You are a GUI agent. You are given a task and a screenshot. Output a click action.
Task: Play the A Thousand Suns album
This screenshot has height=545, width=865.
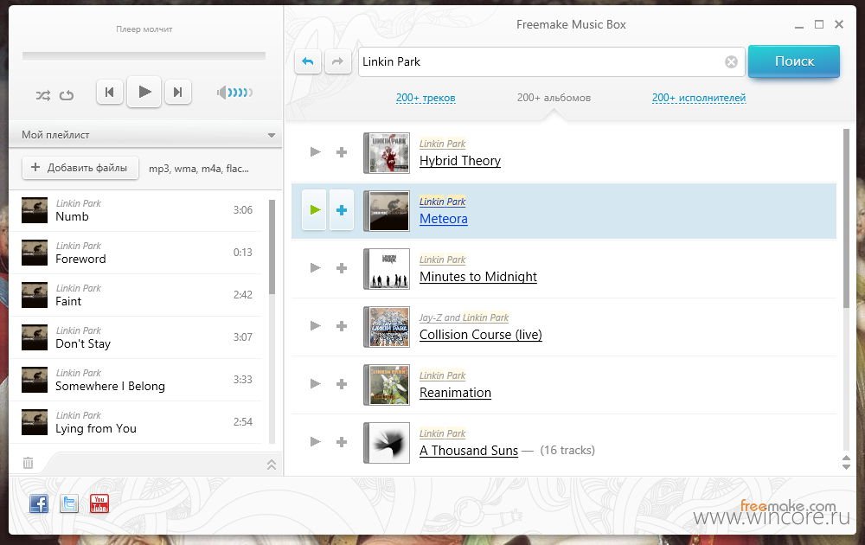click(x=315, y=441)
